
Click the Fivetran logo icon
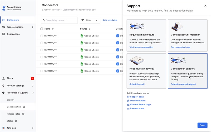click(x=4, y=8)
